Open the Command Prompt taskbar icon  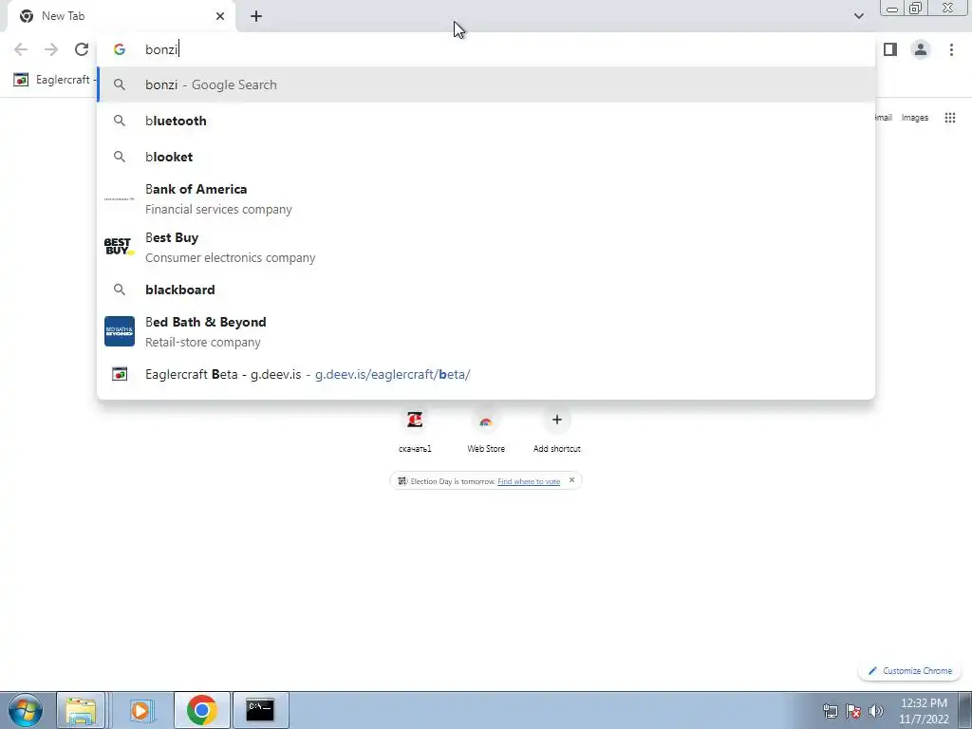click(260, 710)
